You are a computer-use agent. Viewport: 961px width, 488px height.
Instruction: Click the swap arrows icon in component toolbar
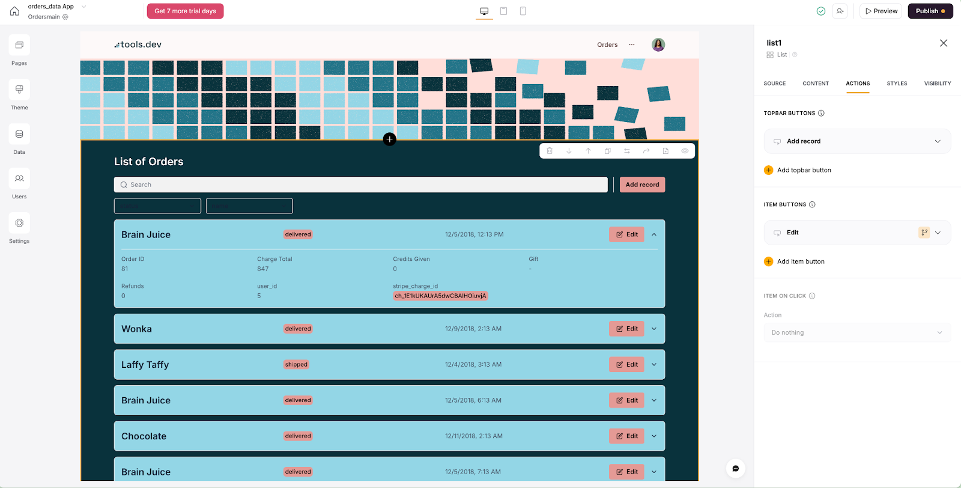pyautogui.click(x=627, y=151)
